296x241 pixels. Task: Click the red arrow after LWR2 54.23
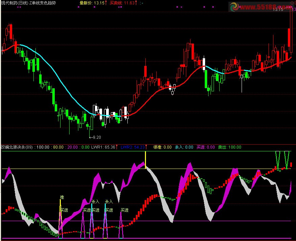pos(146,147)
